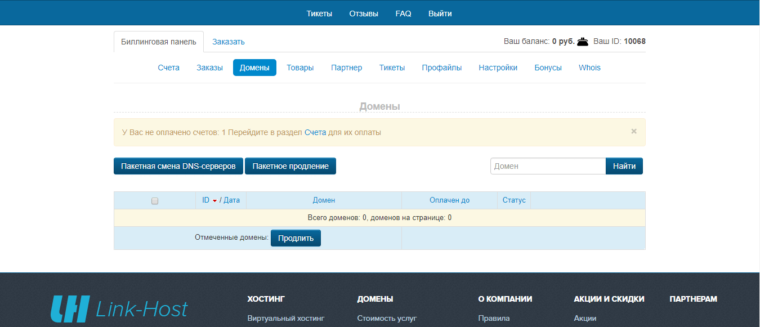760x327 pixels.
Task: Click the Link-Host logo in footer
Action: (x=119, y=309)
